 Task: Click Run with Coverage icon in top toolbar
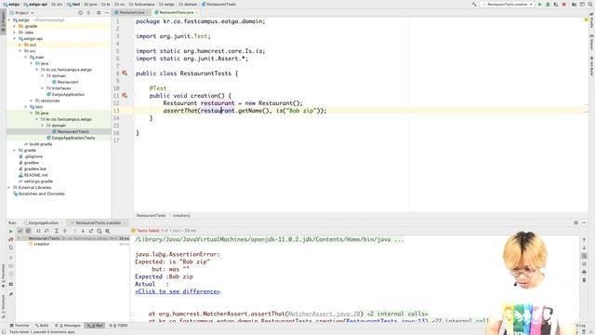point(556,4)
